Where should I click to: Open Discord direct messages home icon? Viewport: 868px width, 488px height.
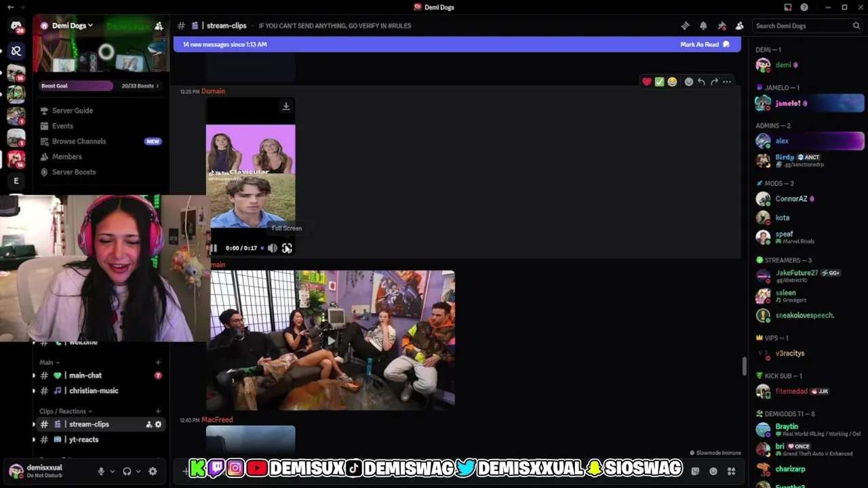click(16, 26)
